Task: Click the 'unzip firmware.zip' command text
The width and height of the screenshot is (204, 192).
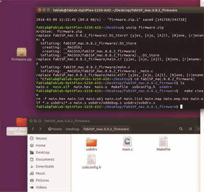Action: click(145, 27)
